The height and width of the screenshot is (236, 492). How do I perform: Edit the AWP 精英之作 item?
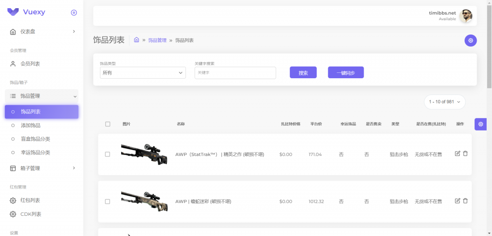coord(457,153)
